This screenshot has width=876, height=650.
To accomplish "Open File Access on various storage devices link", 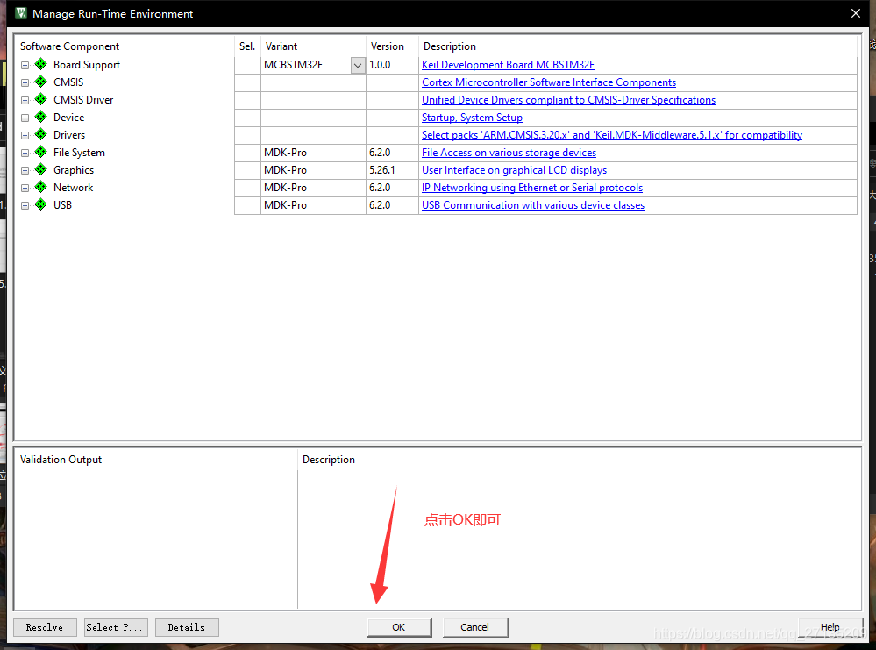I will [509, 153].
